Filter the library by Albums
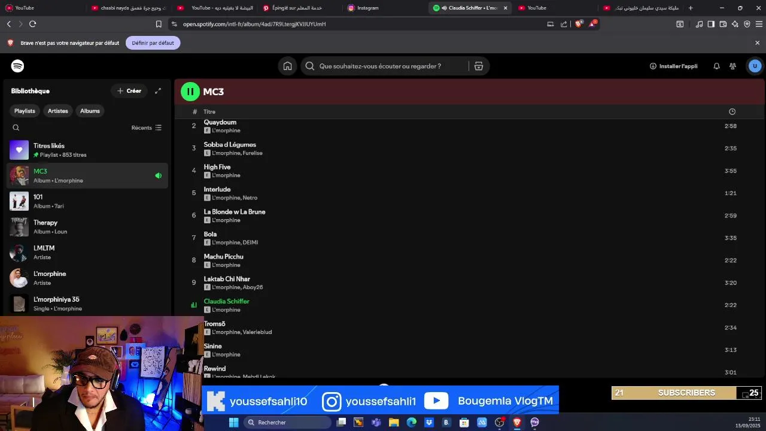766x431 pixels. point(90,111)
